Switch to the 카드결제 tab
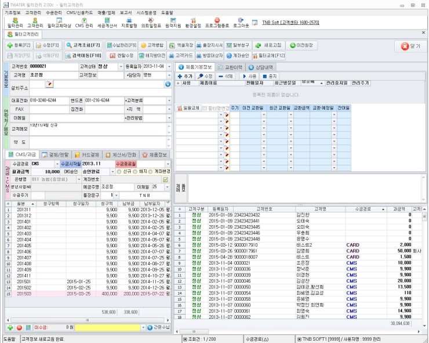The width and height of the screenshot is (429, 343). coord(87,155)
